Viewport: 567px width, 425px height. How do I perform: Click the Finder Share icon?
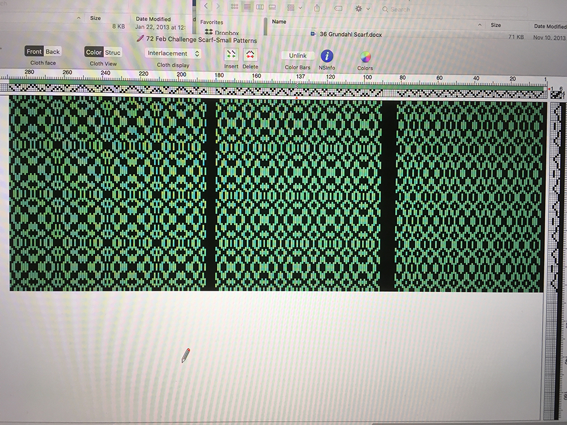(316, 8)
